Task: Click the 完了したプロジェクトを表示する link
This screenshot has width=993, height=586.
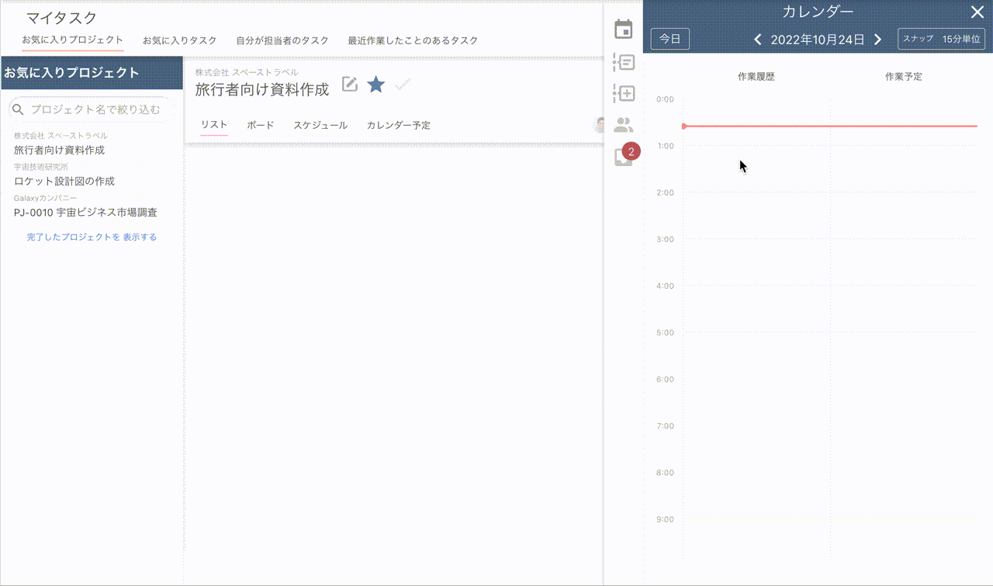Action: tap(92, 237)
